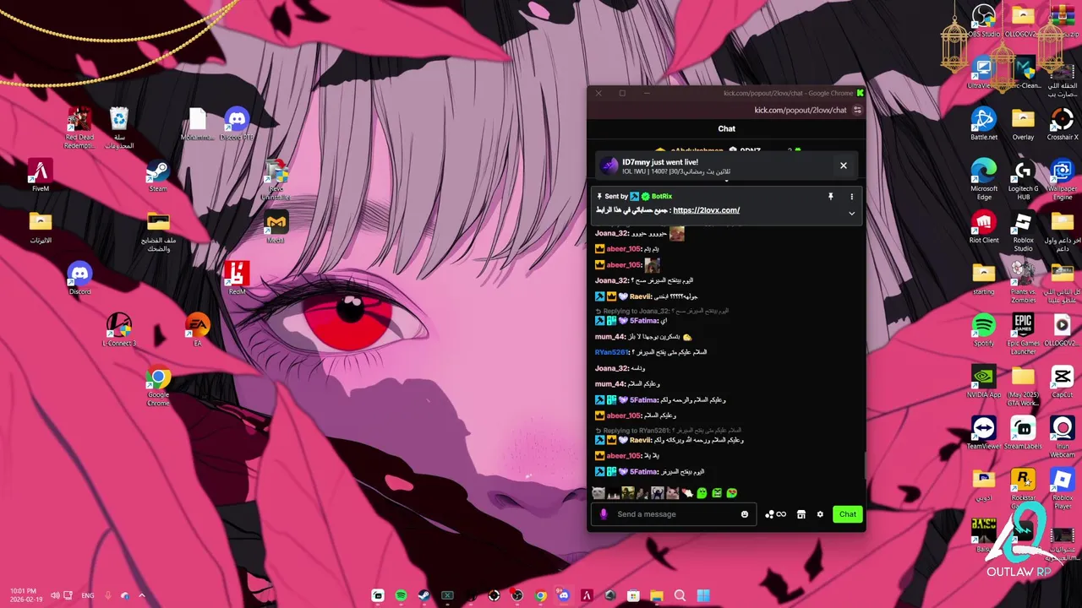This screenshot has width=1082, height=608.
Task: Dismiss the ID7mny just went live notification
Action: click(843, 166)
